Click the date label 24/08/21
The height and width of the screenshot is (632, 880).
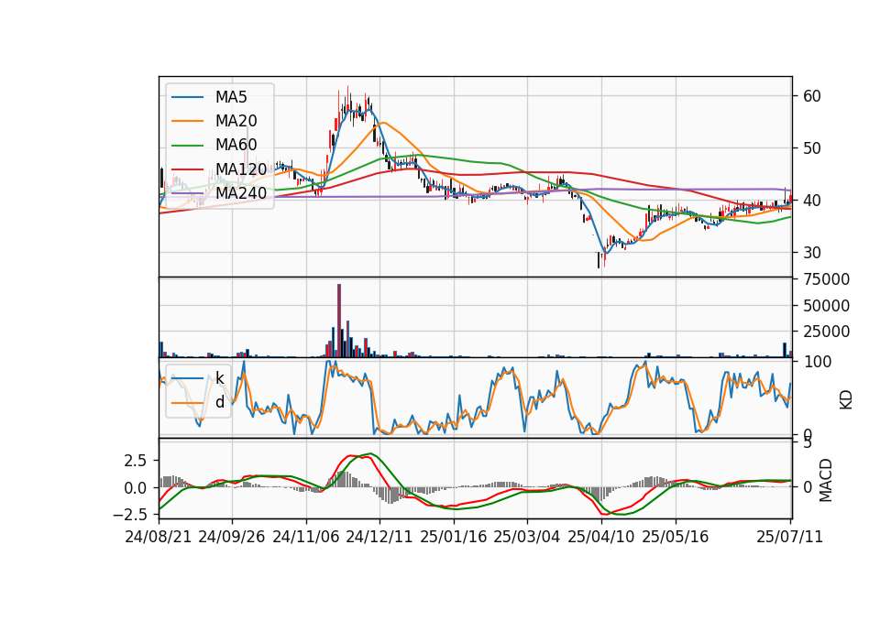(x=159, y=537)
